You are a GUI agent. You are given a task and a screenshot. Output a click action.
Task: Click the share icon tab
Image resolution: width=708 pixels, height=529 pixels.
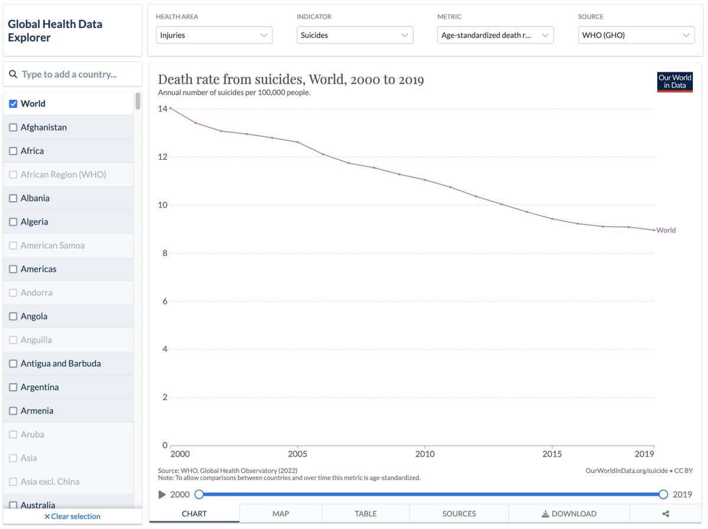point(666,514)
